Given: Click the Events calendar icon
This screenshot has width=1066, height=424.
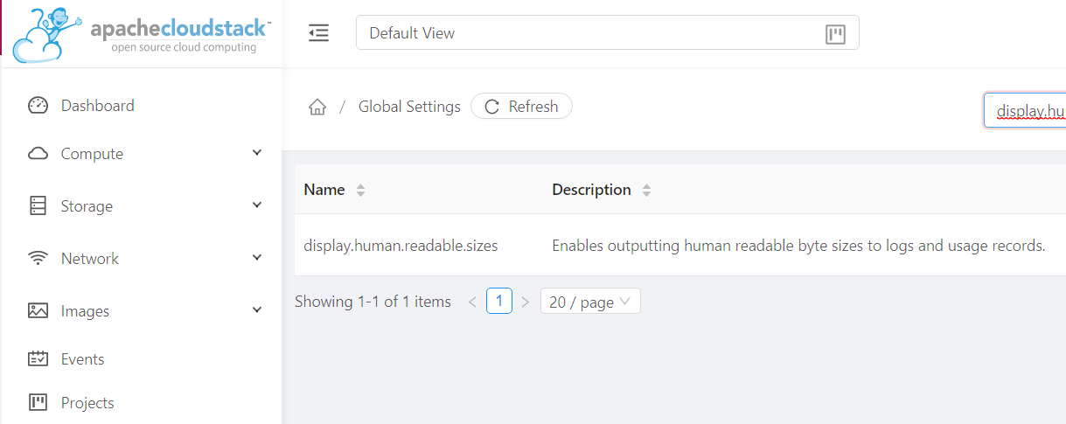Looking at the screenshot, I should [x=38, y=358].
